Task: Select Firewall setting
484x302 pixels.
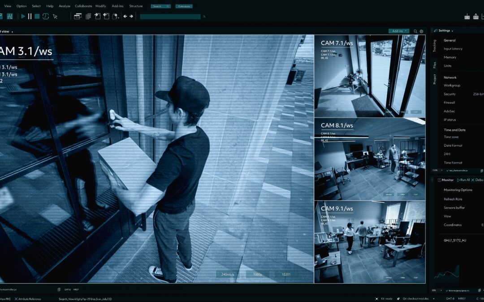Action: (449, 102)
